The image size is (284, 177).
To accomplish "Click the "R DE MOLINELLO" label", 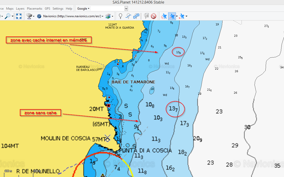I will point(38,171).
